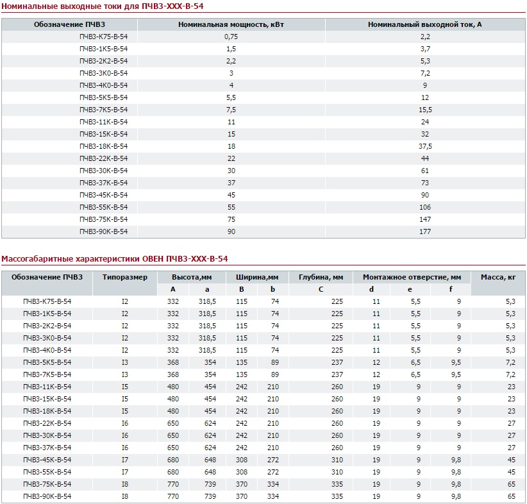The image size is (527, 504).
Task: Select the 177 output current cell
Action: [425, 231]
